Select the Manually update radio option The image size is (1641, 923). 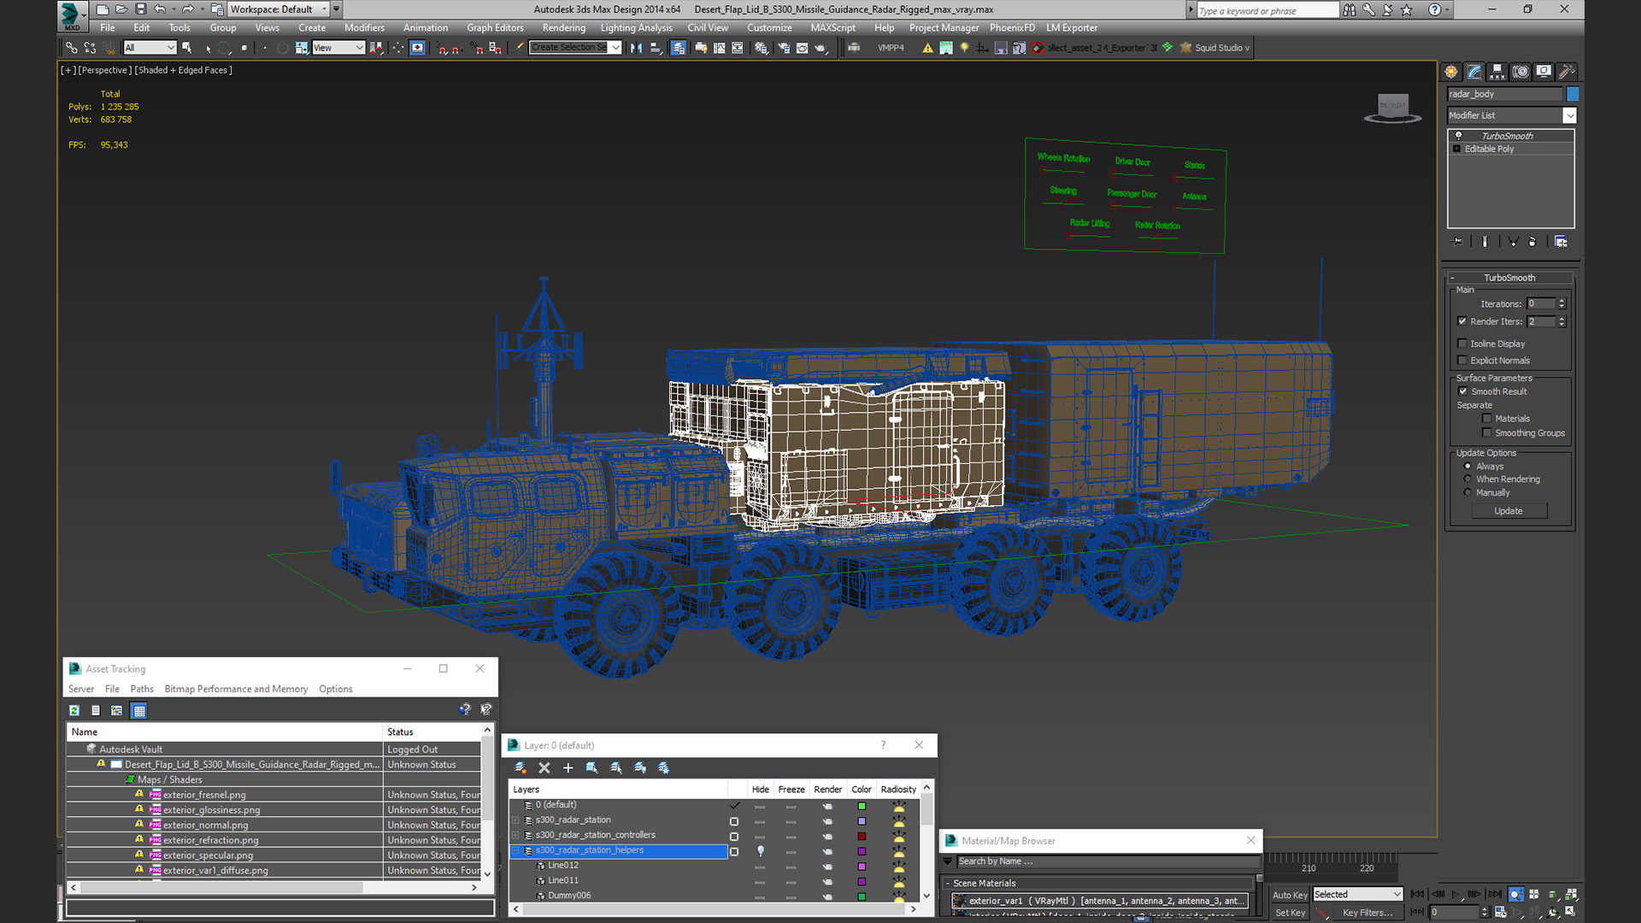1467,492
